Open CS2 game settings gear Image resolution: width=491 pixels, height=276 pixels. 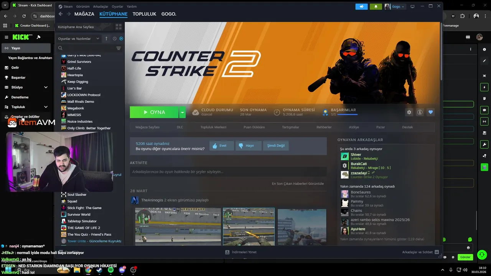point(409,112)
